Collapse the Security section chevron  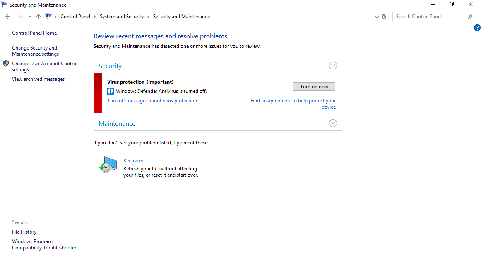333,66
